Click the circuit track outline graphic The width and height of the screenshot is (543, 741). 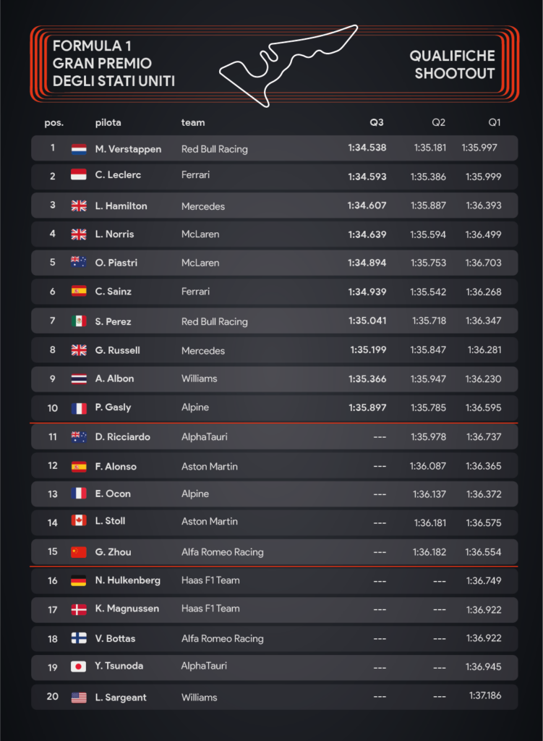(x=288, y=66)
